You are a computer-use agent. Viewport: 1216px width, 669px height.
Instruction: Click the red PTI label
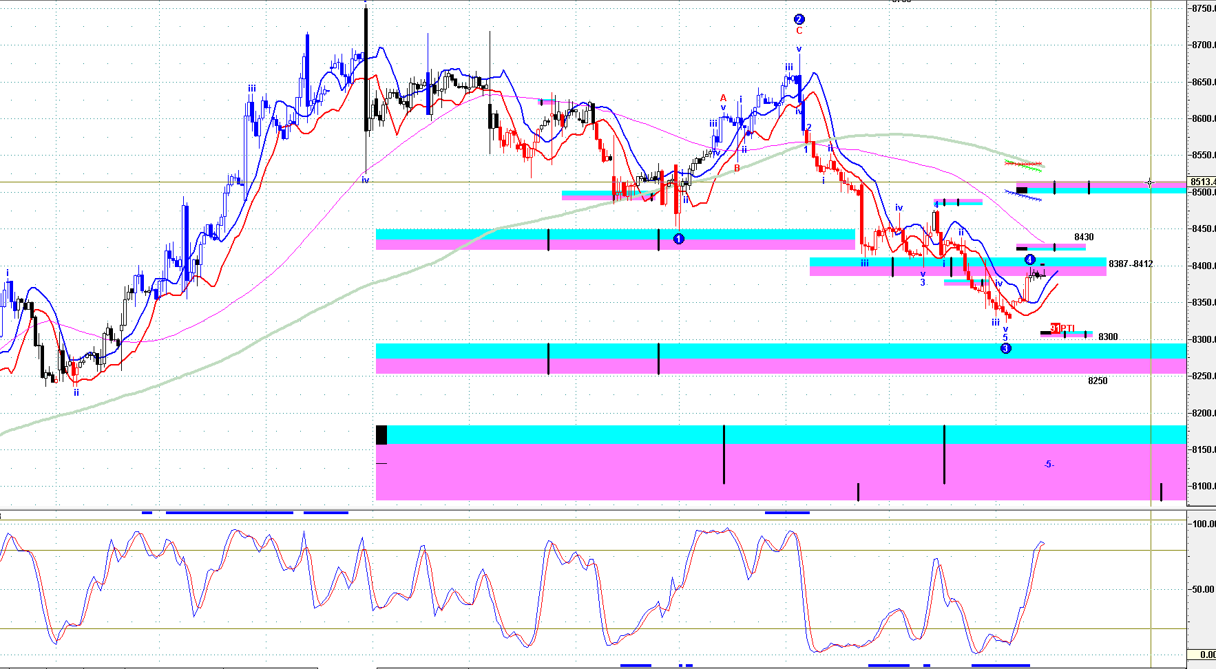coord(1067,328)
